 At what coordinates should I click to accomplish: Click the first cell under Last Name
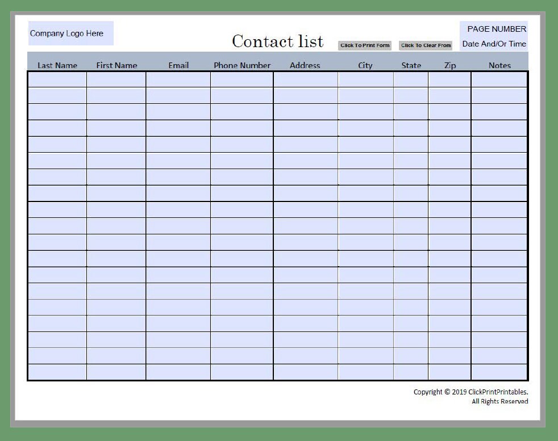pos(57,79)
